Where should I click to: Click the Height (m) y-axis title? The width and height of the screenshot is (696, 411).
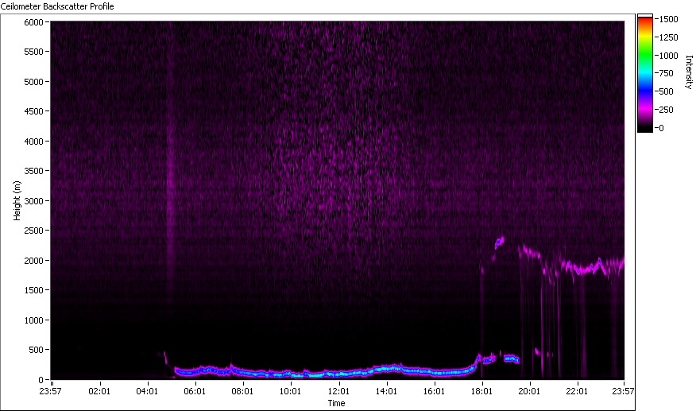coord(17,200)
